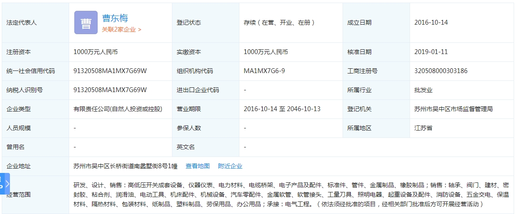Click the 核准日期 value 2019-01-11
Screen dimensions: 518x214
(431, 52)
